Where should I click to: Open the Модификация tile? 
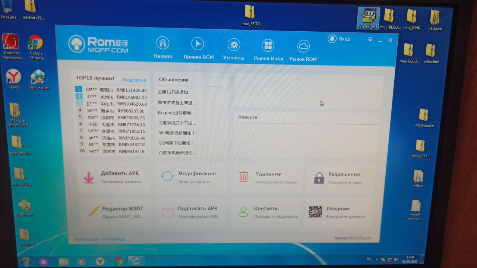pos(190,177)
